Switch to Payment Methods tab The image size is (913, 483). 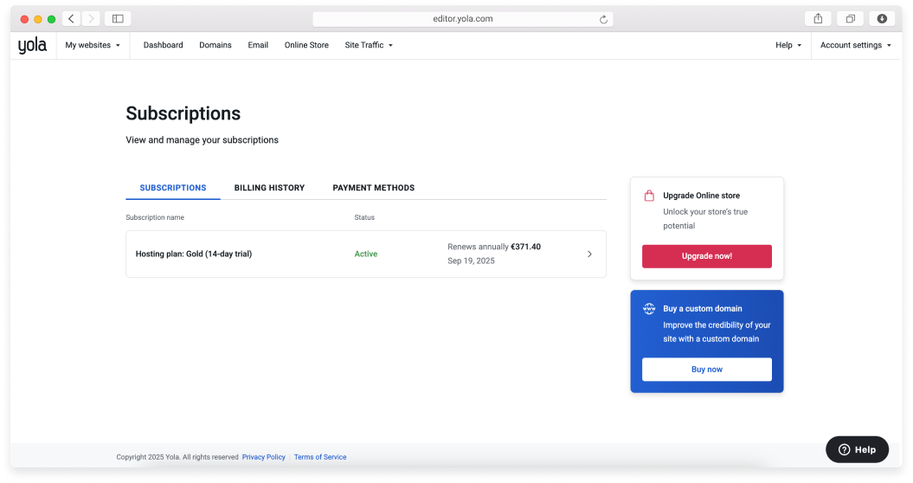[373, 188]
